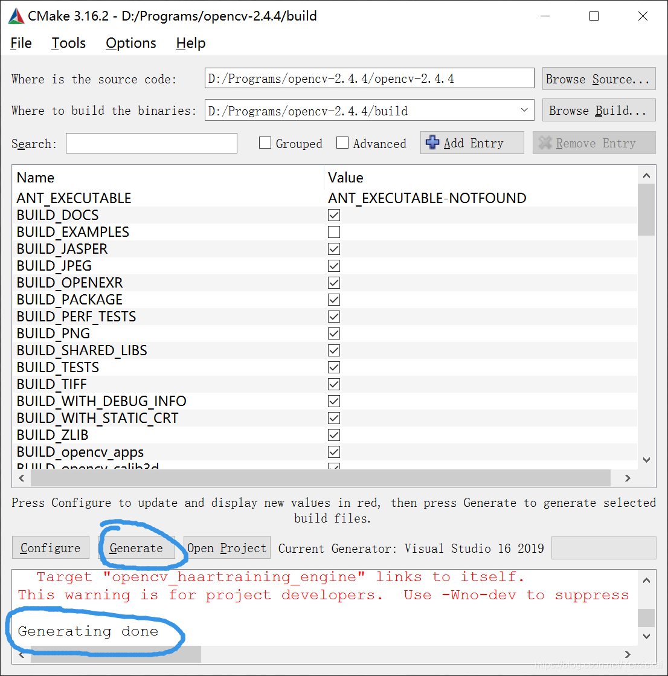Expand the build binaries path dropdown
The height and width of the screenshot is (676, 668).
[524, 111]
